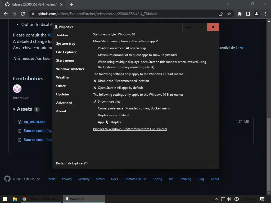Open the Other settings section

[x=61, y=86]
